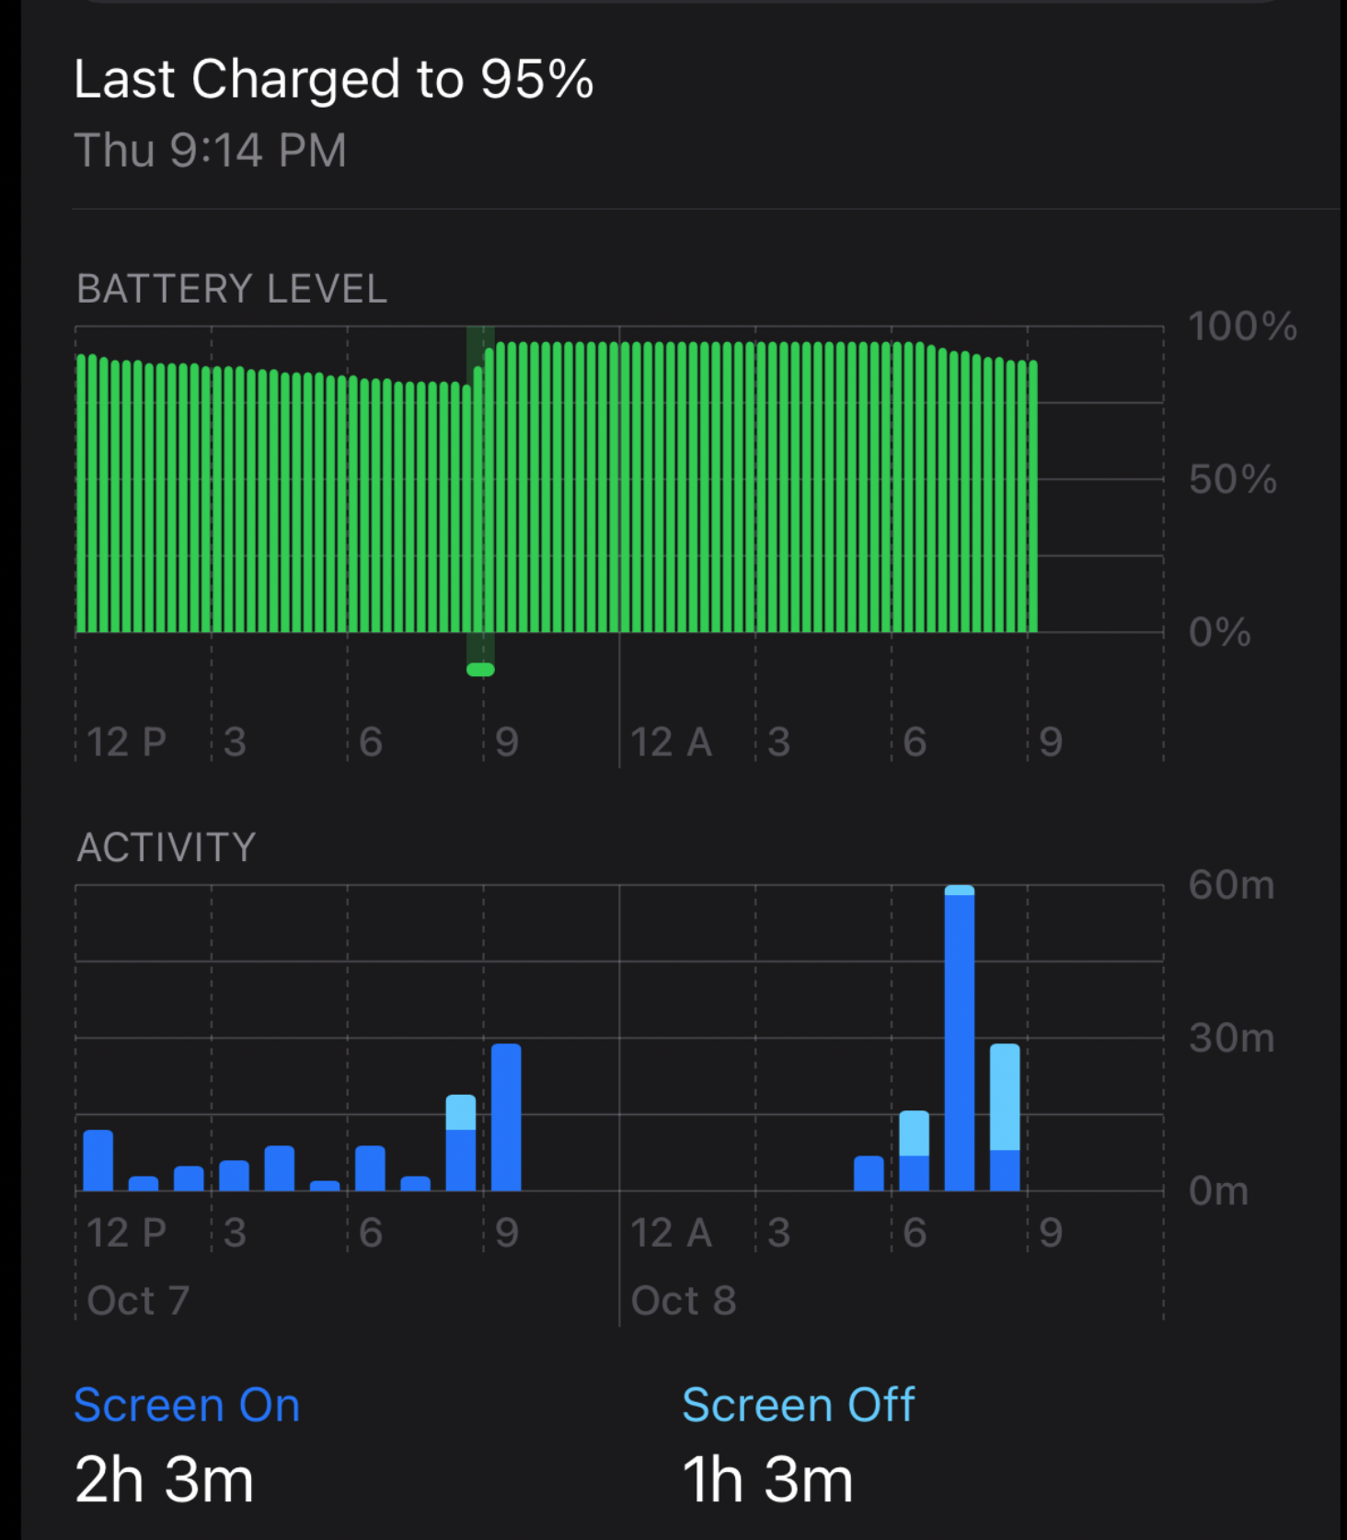
Task: Select the 5 AM activity bar on Oct 8
Action: pos(869,1173)
